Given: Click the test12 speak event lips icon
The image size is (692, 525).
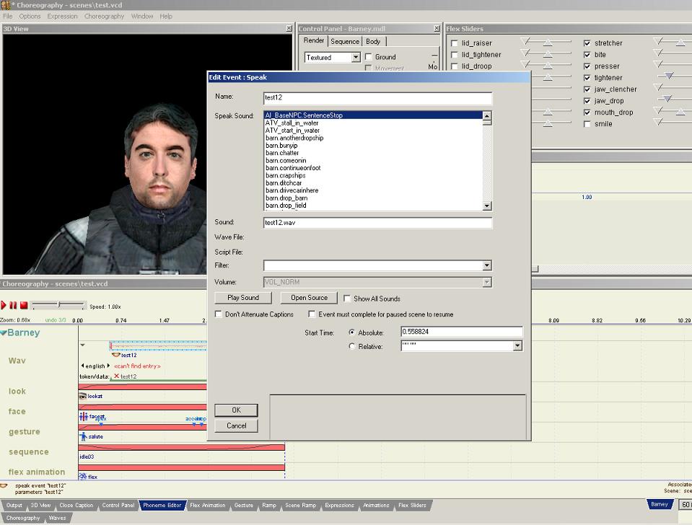Looking at the screenshot, I should (116, 355).
